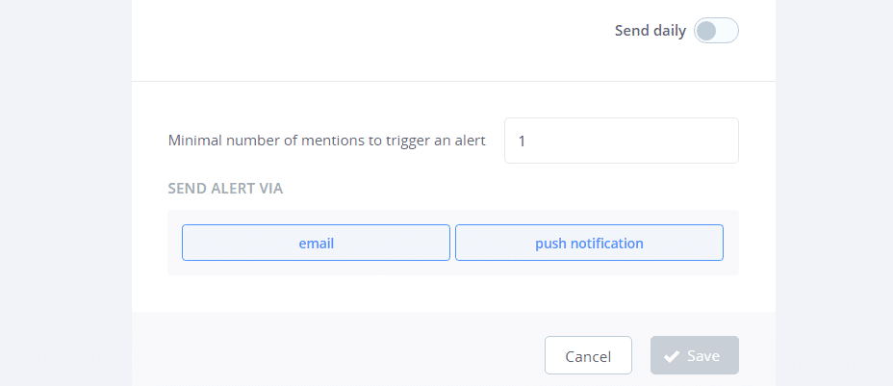
Task: Click empty area right of value in mentions box
Action: [654, 141]
